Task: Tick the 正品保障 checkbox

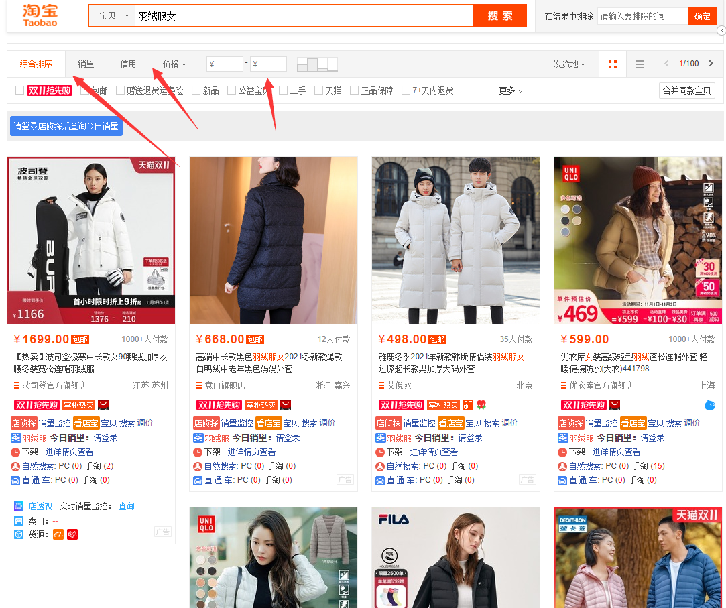Action: (x=354, y=90)
